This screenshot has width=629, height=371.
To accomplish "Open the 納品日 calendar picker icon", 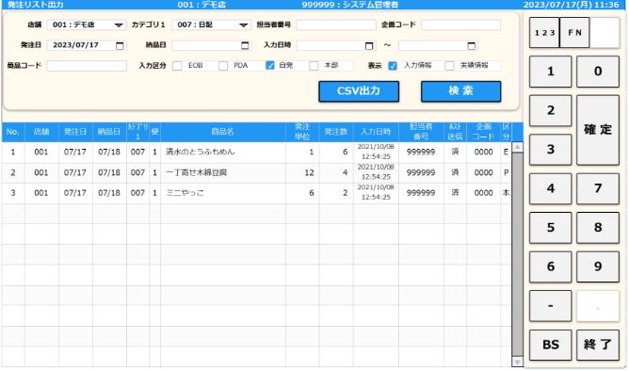I will [245, 46].
